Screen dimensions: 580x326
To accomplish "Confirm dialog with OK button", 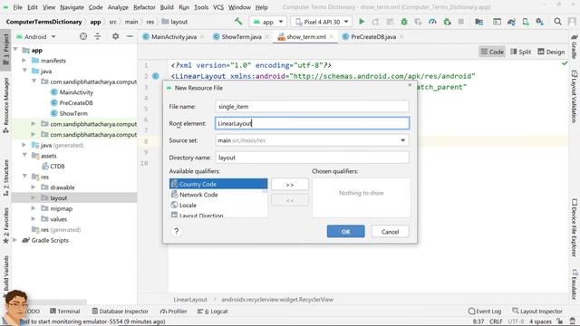I will click(x=346, y=232).
